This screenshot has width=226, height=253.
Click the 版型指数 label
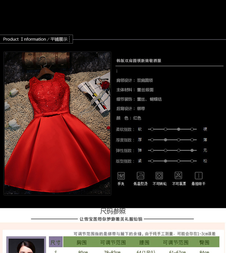tap(125, 161)
